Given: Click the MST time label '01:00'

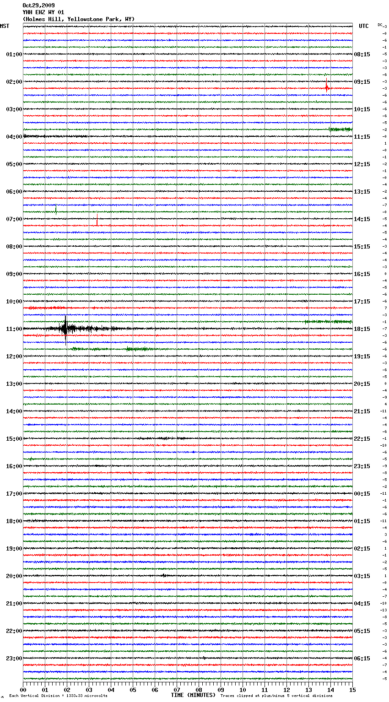Looking at the screenshot, I should pyautogui.click(x=14, y=54).
